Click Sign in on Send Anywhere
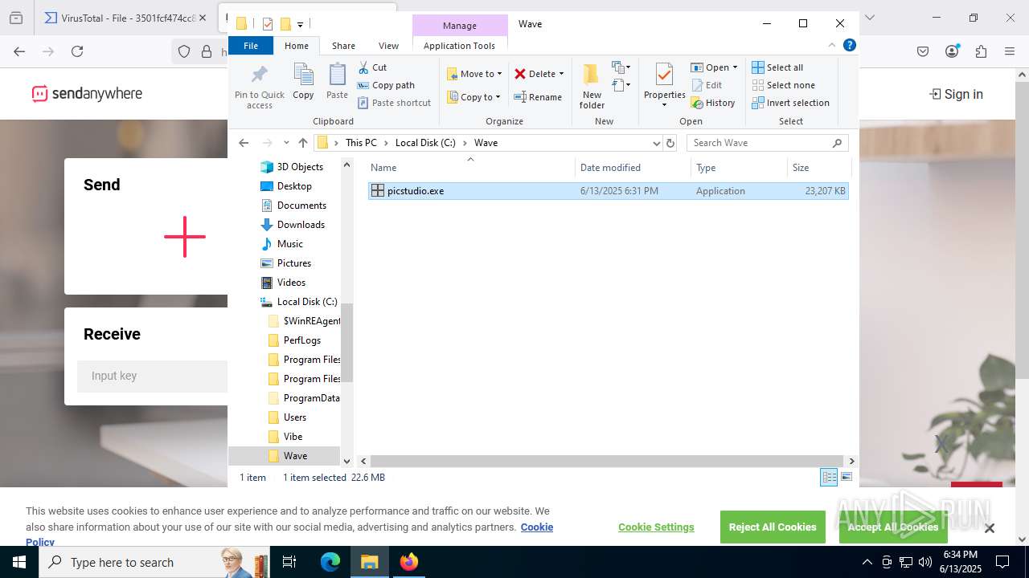Image resolution: width=1029 pixels, height=578 pixels. coord(956,94)
